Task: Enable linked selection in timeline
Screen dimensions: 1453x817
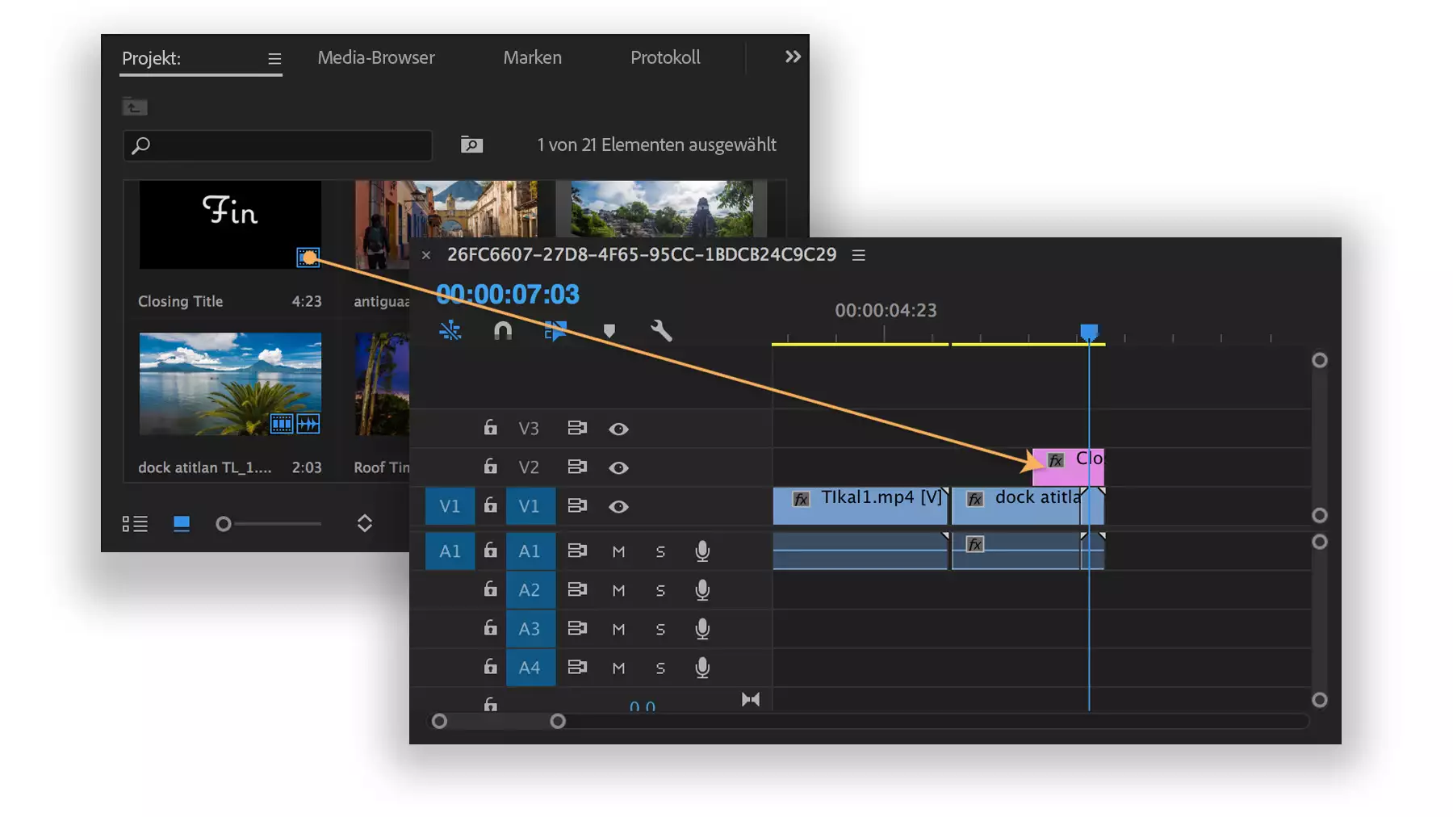Action: pyautogui.click(x=555, y=331)
